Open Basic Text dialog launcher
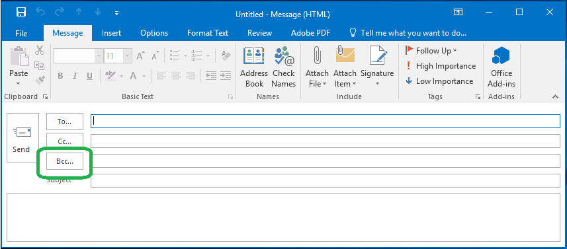The height and width of the screenshot is (249, 567). [230, 96]
